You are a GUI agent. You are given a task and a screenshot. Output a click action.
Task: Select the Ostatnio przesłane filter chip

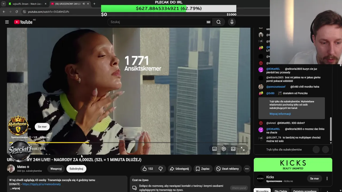(305, 191)
